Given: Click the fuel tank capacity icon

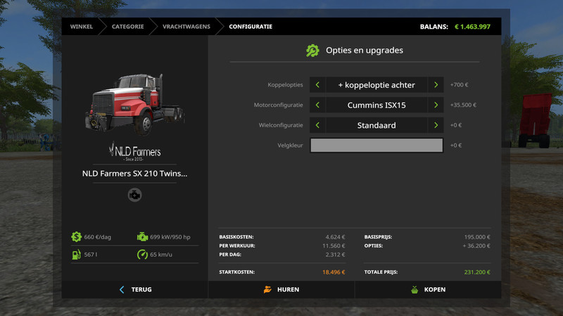Looking at the screenshot, I should click(76, 254).
